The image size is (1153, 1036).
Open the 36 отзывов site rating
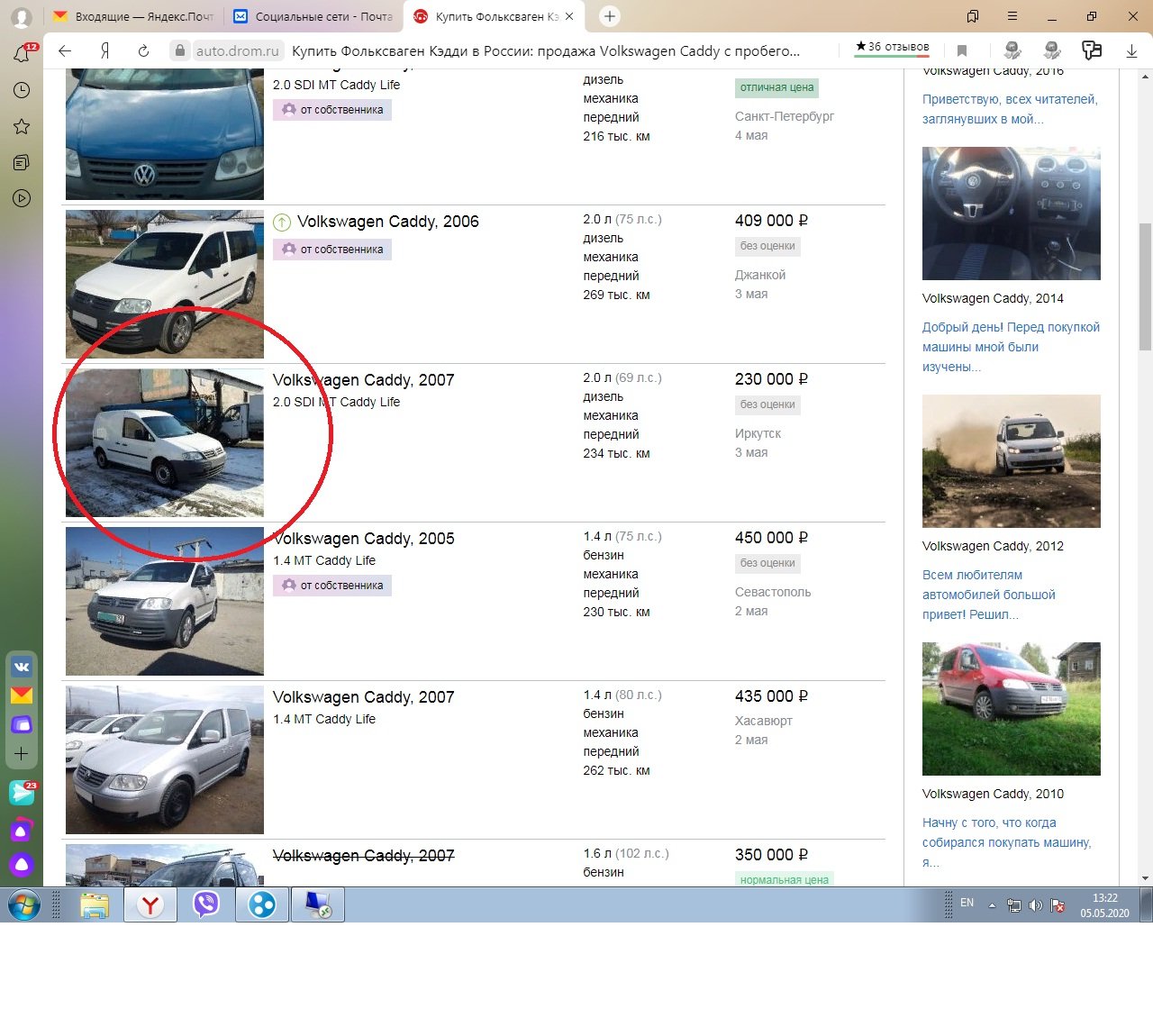click(892, 47)
